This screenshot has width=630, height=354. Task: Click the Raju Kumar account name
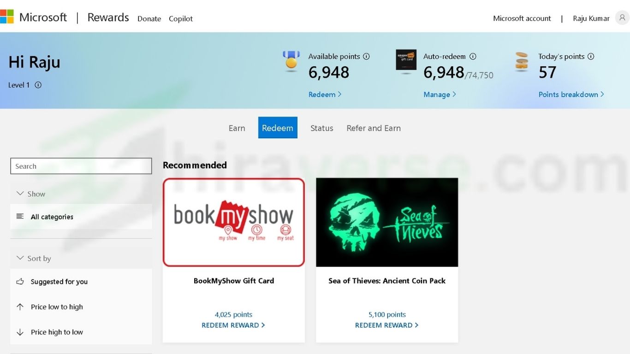point(591,18)
